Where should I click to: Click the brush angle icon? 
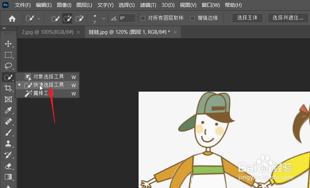(114, 18)
